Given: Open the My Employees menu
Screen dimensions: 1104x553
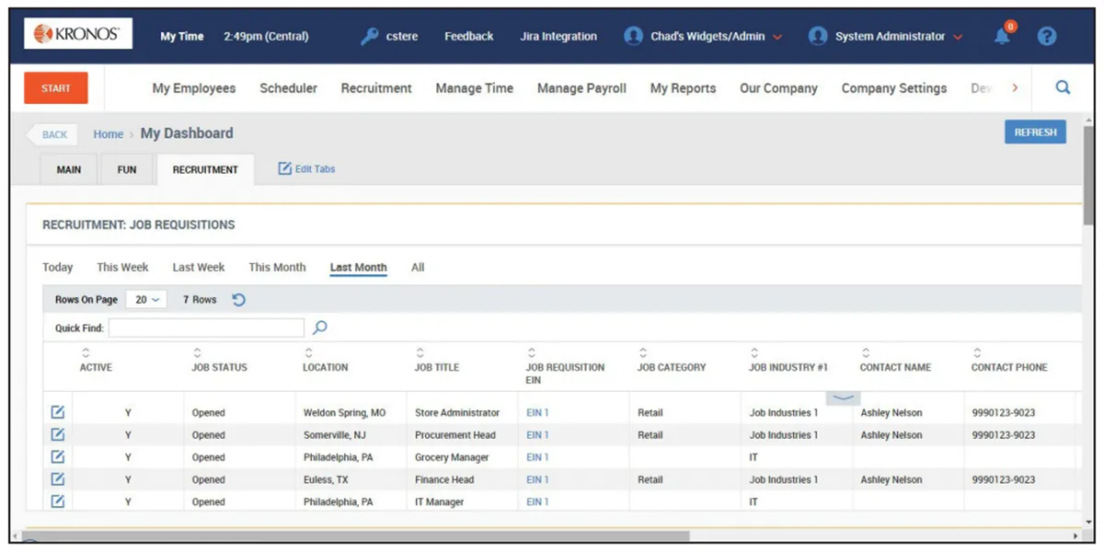Looking at the screenshot, I should point(194,88).
